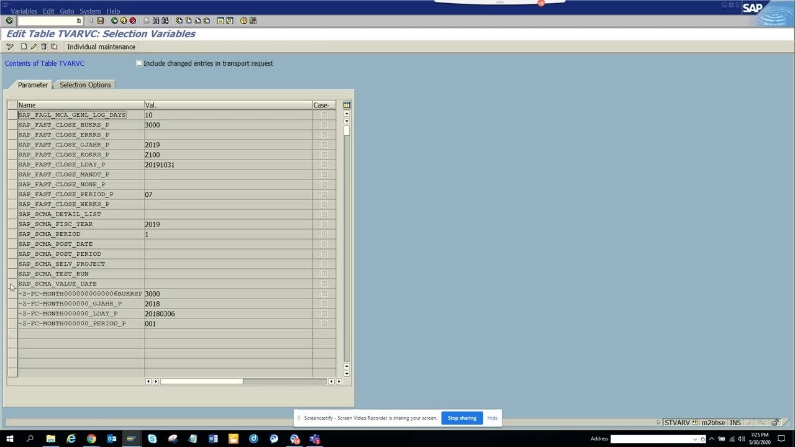Click the First Page icon

179,20
